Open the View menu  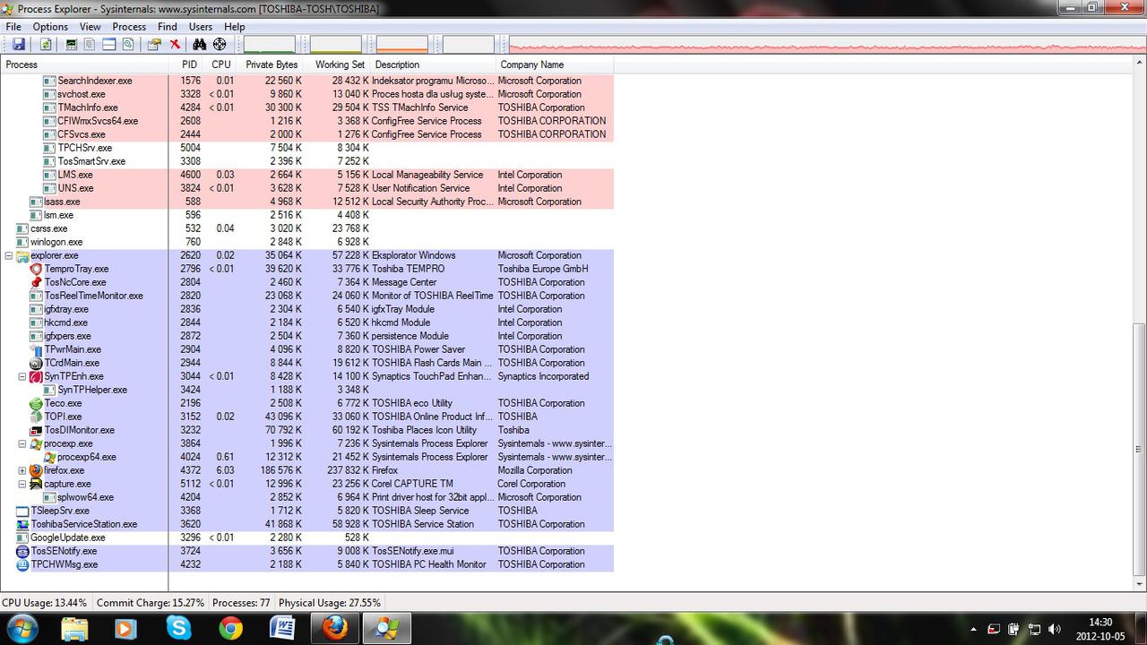coord(90,27)
